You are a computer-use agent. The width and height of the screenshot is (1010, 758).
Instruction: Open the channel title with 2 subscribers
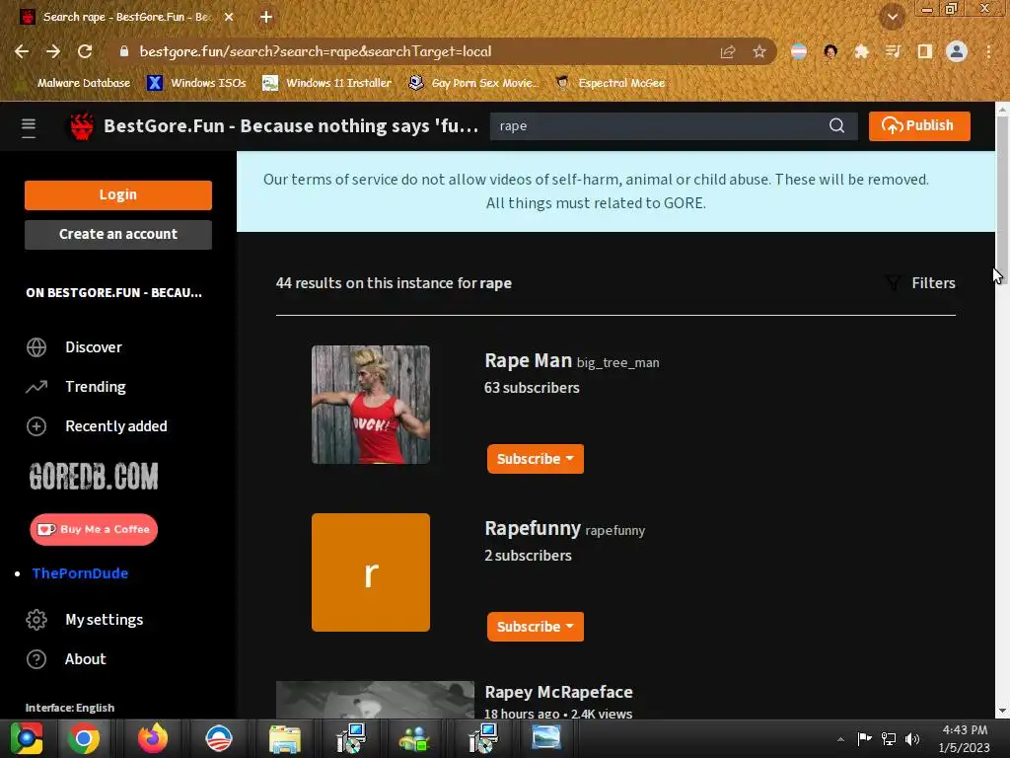pyautogui.click(x=532, y=528)
